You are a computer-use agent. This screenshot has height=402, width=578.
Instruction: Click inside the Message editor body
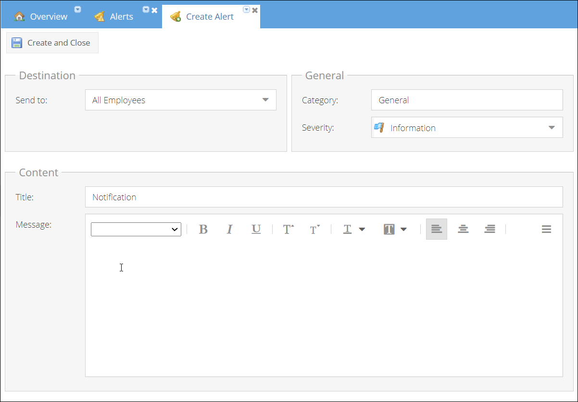324,310
